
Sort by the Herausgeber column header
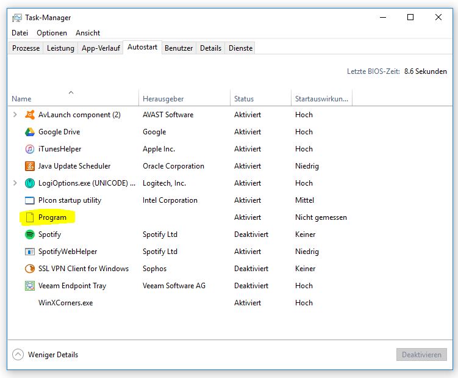(184, 98)
